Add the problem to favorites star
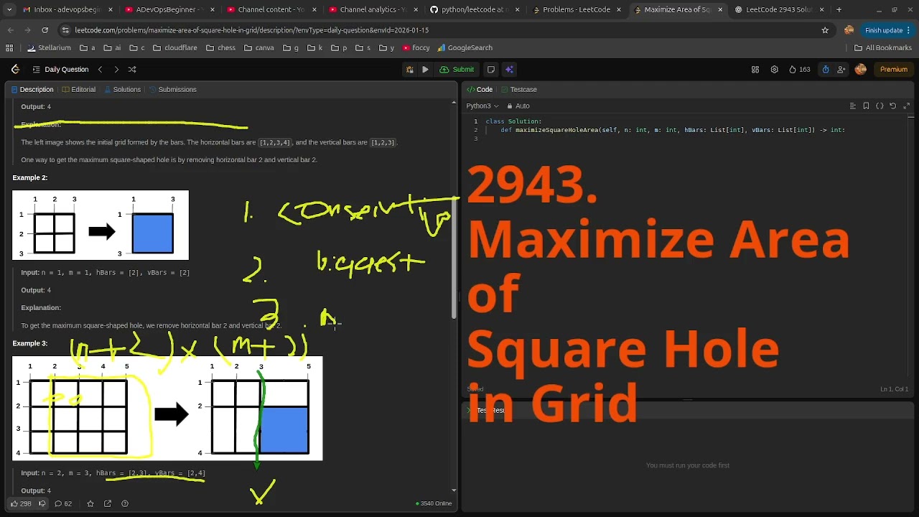The width and height of the screenshot is (919, 517). pyautogui.click(x=90, y=503)
